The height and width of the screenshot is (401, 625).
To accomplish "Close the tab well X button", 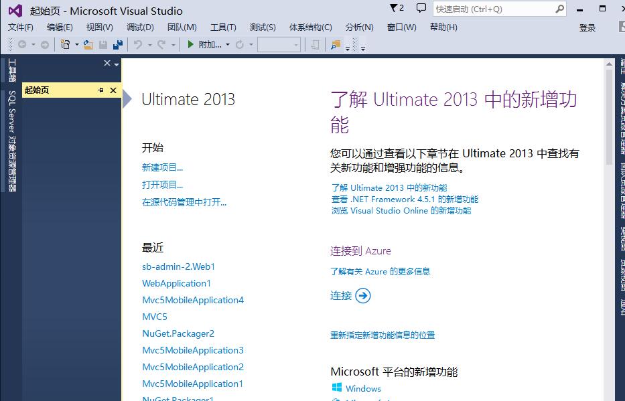I will tap(107, 63).
